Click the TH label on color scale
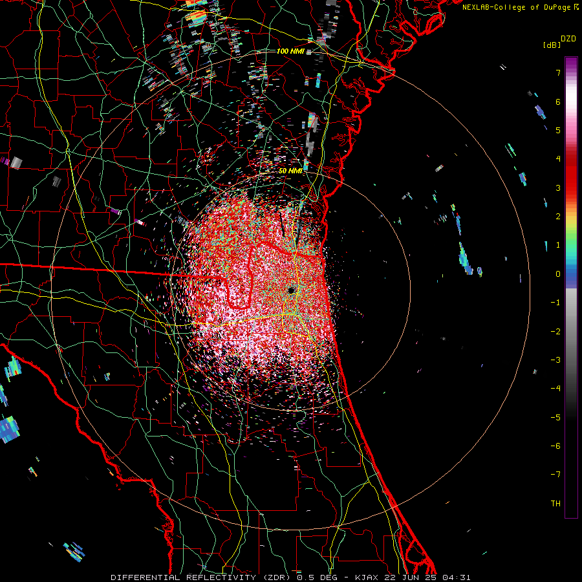Screen dimensions: 582x582 (555, 503)
